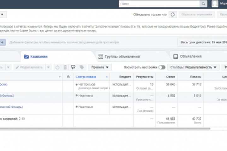Image resolution: width=227 pixels, height=151 pixels.
Task: Click the filter hint text field
Action: point(64,42)
